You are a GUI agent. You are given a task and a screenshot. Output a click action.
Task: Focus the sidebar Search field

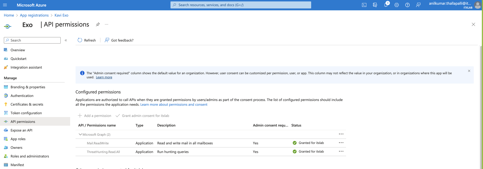click(32, 40)
